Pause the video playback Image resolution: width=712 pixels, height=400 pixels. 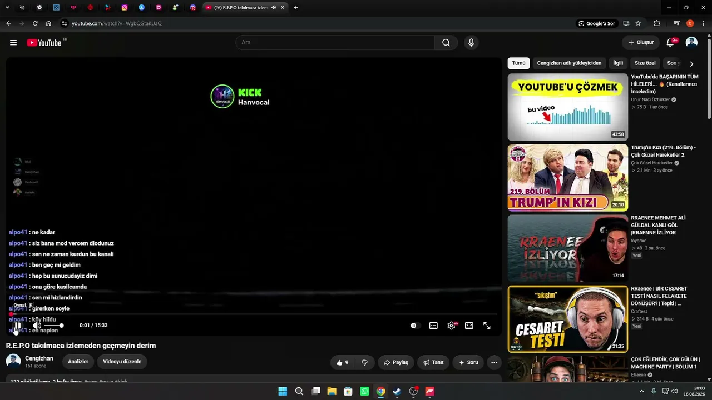pos(17,326)
